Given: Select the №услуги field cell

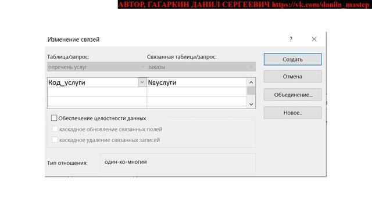Looking at the screenshot, I should click(196, 82).
